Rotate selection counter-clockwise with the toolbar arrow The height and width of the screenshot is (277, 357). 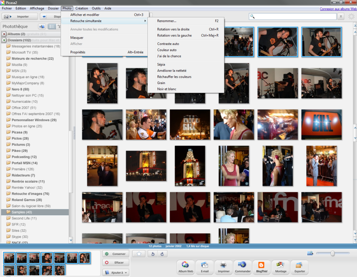tap(153, 254)
